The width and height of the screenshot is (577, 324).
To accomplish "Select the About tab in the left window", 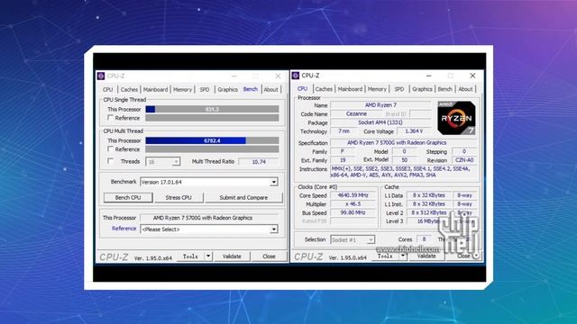I will [270, 90].
